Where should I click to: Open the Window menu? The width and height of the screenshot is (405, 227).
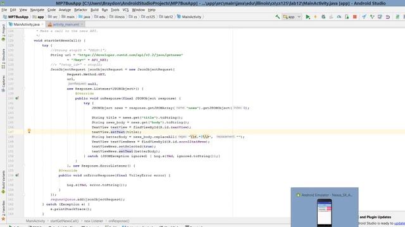coord(138,10)
